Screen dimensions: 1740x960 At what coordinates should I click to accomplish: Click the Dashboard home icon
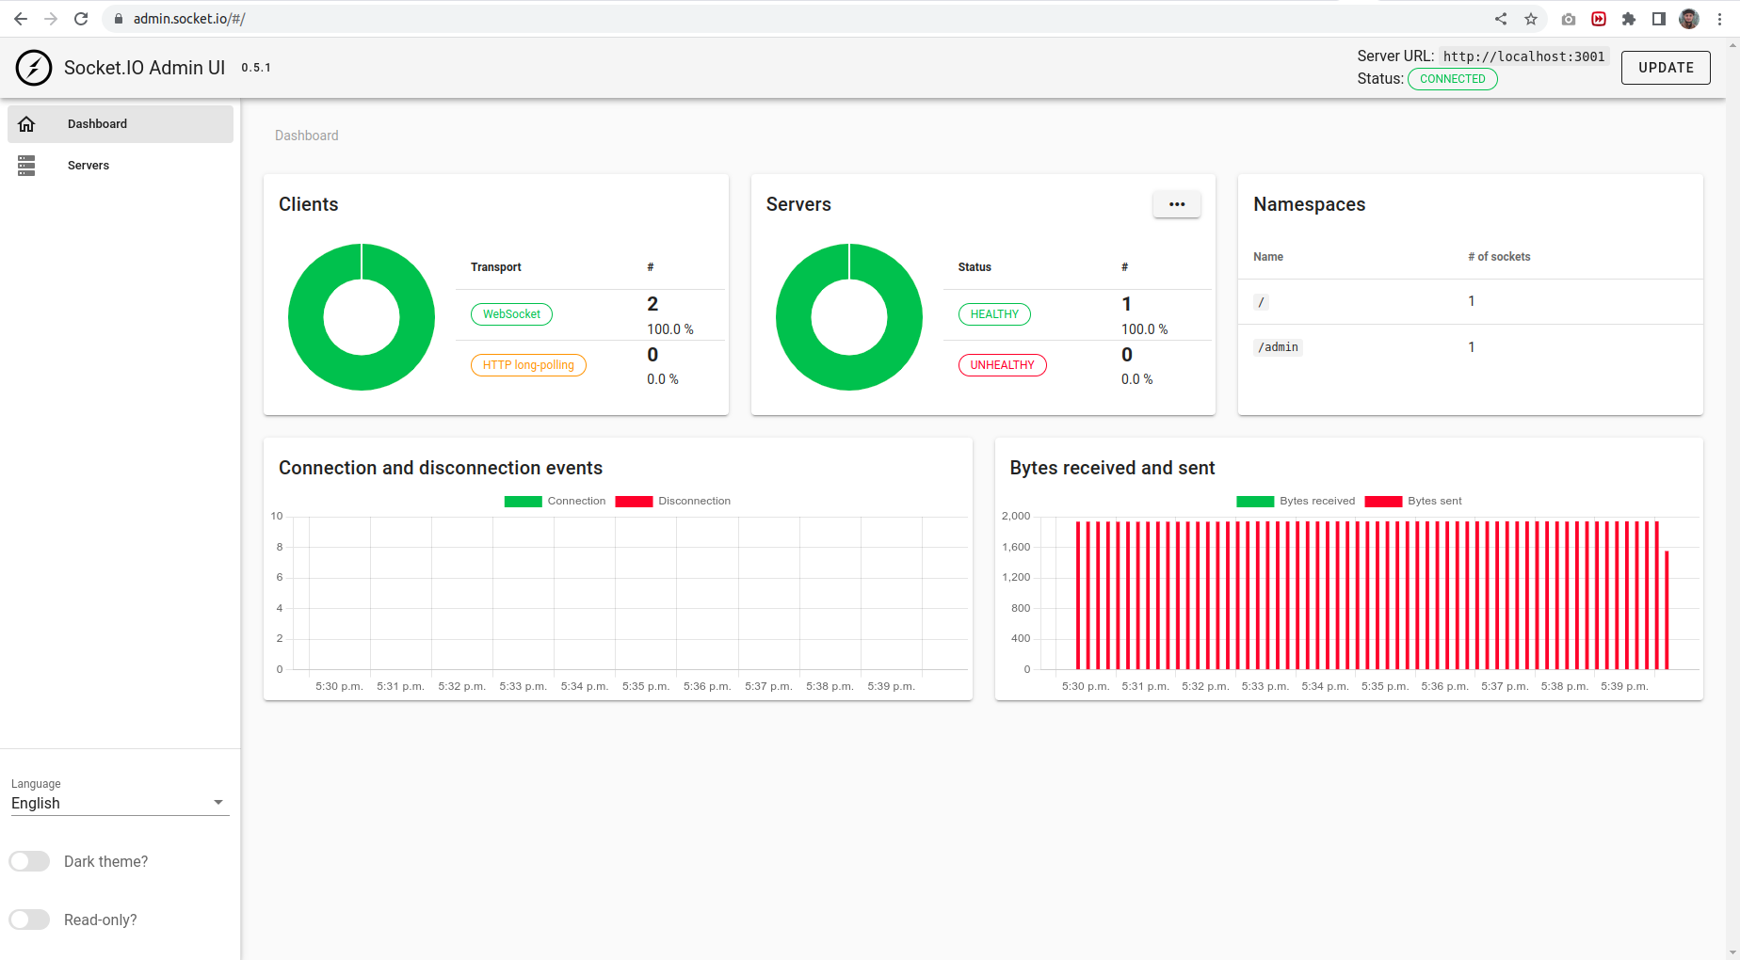26,124
